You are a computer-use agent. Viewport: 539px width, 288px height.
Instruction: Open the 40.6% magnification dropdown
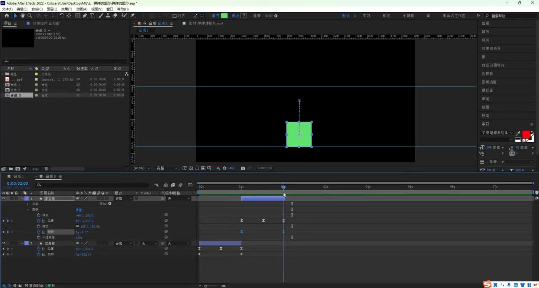tap(141, 168)
